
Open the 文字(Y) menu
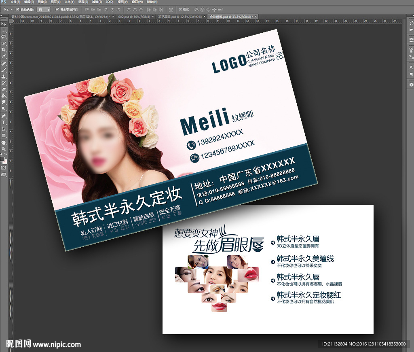coord(70,2)
